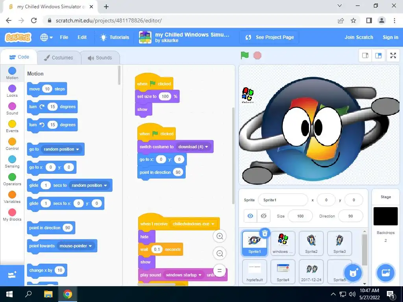Show the sprite with the eye button

[x=250, y=216]
